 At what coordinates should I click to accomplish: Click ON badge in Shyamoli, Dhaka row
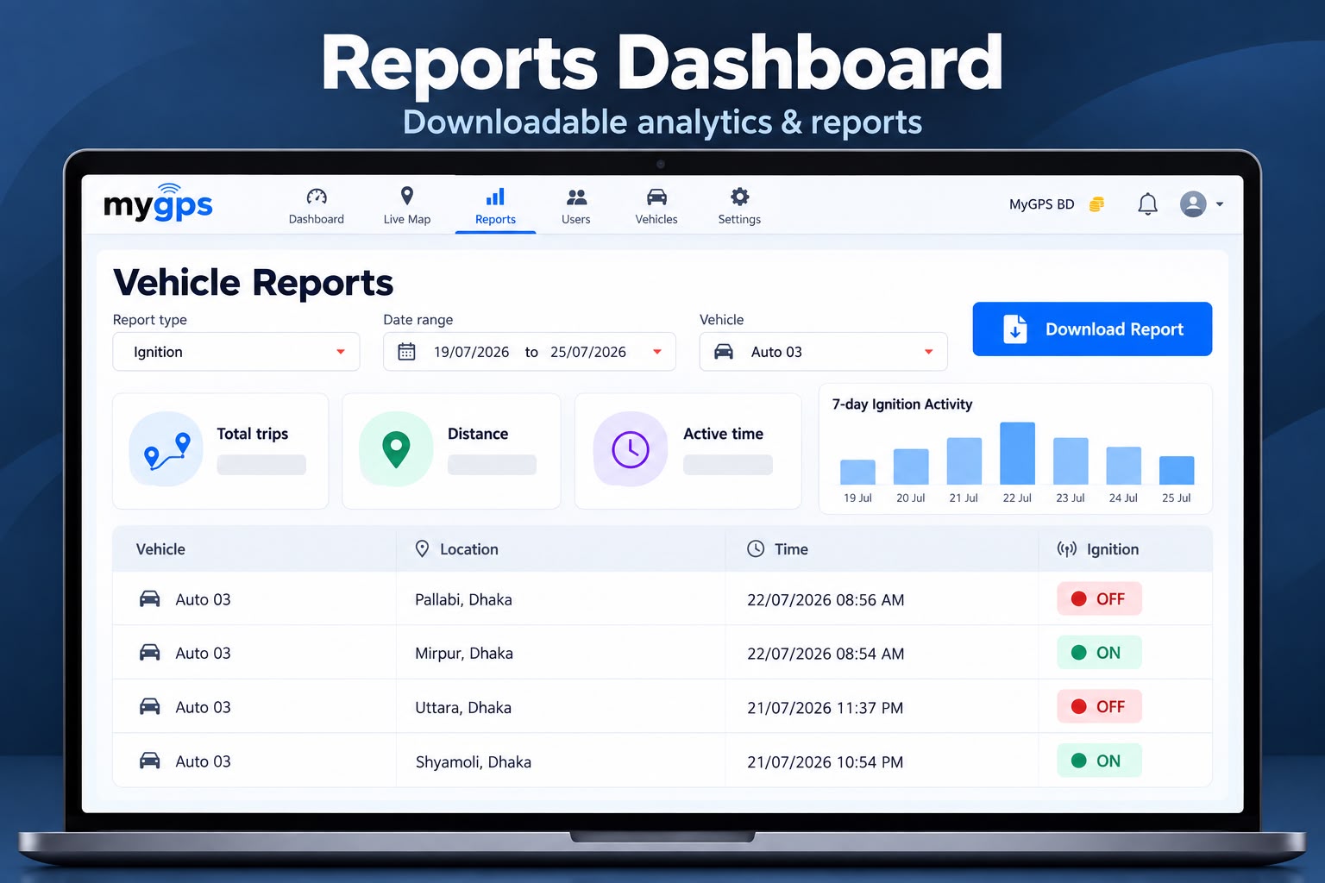pyautogui.click(x=1099, y=761)
